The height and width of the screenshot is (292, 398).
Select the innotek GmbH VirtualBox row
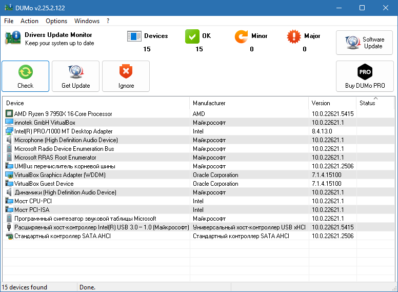199,122
